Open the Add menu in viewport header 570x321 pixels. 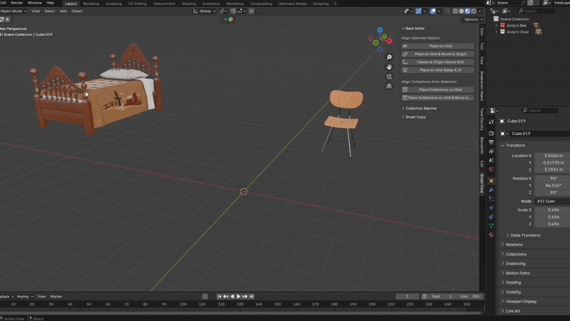[63, 11]
